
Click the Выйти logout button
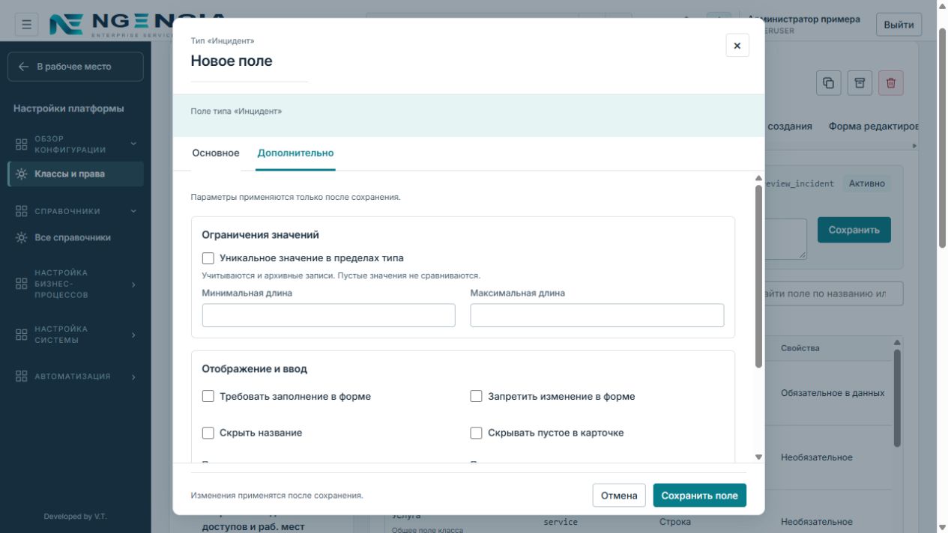pos(899,25)
